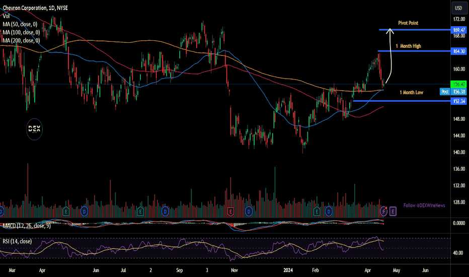Click the Feb time axis label
Screen dimensions: 469x277
[x=315, y=270]
